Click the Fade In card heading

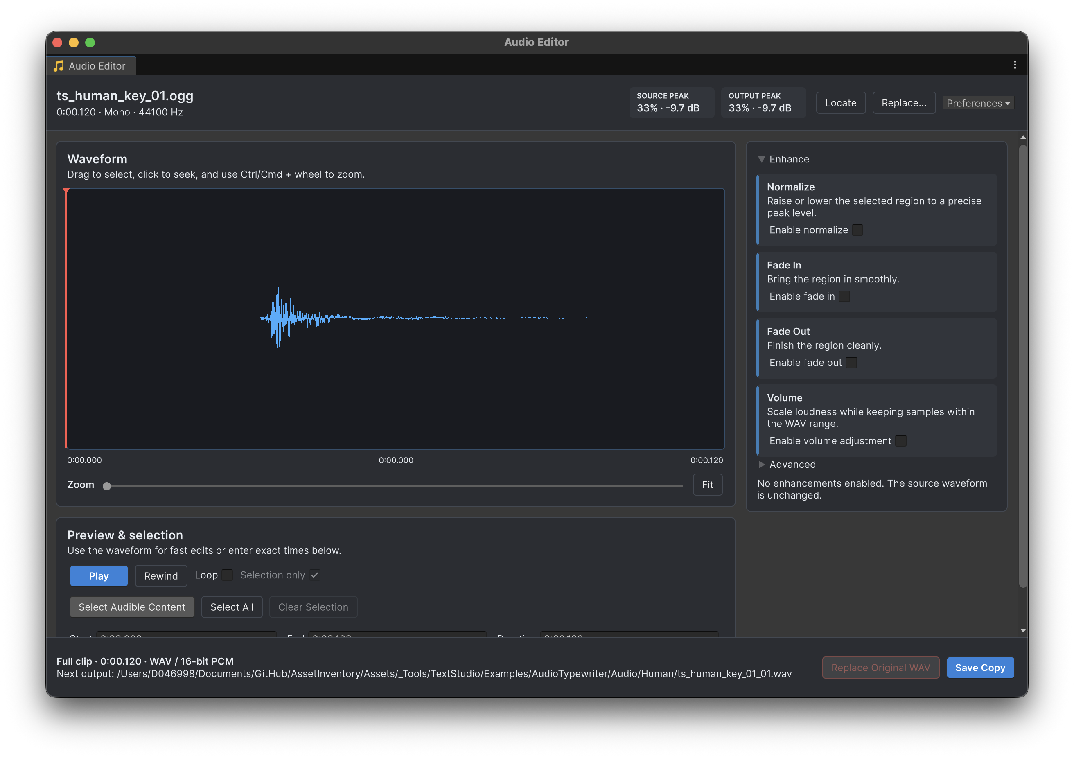pos(784,265)
